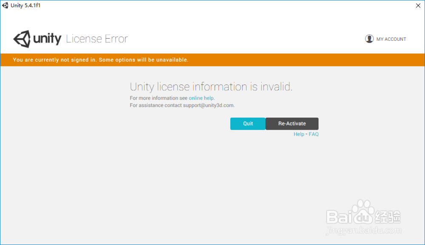The width and height of the screenshot is (425, 245).
Task: Click the jingyan.baidu.com watermark text
Action: click(x=363, y=230)
